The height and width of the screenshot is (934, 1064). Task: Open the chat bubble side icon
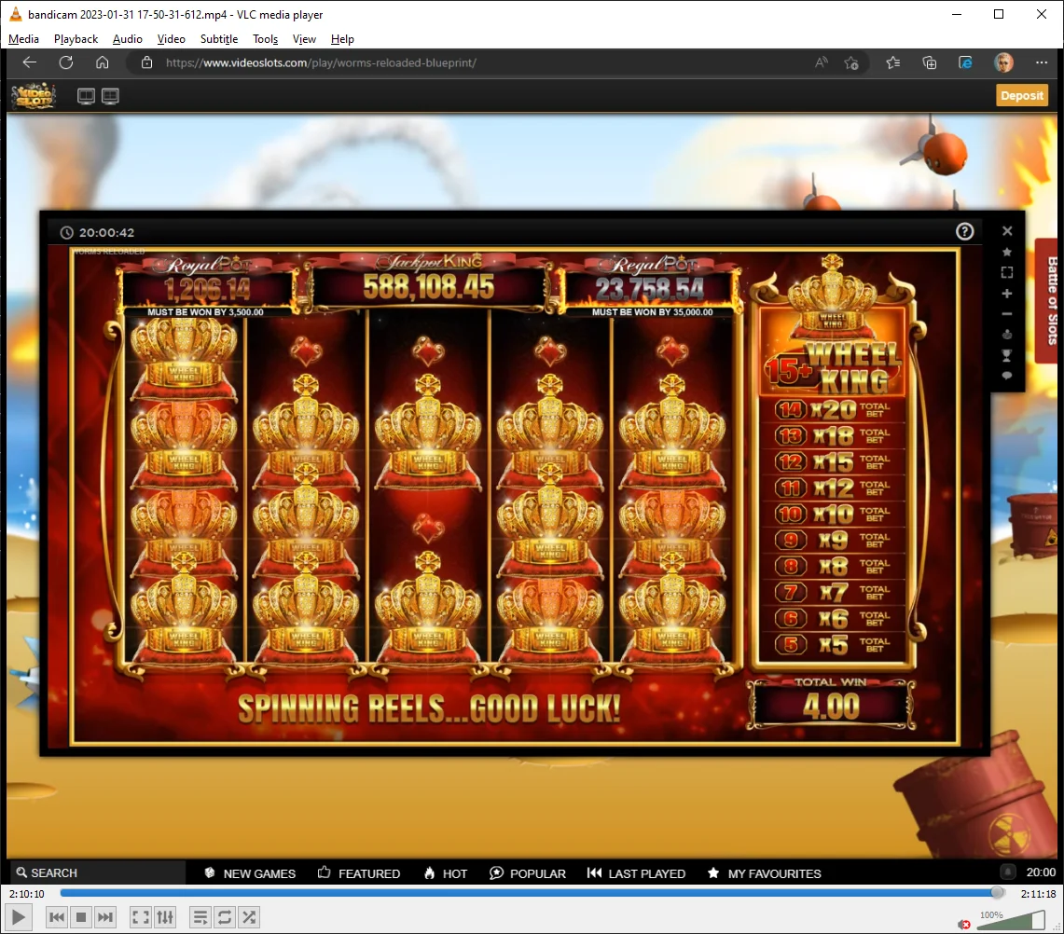coord(1007,376)
